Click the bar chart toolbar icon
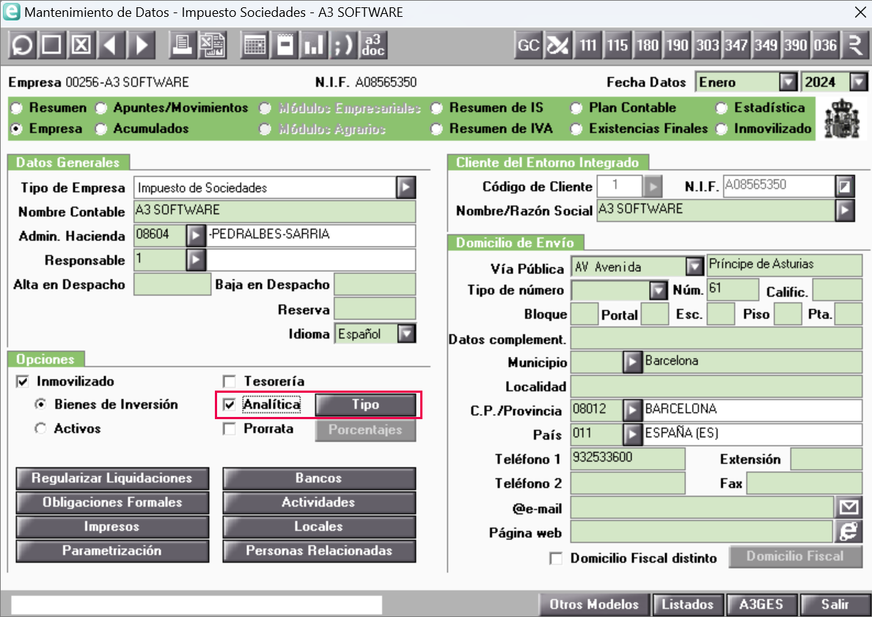 (x=314, y=45)
